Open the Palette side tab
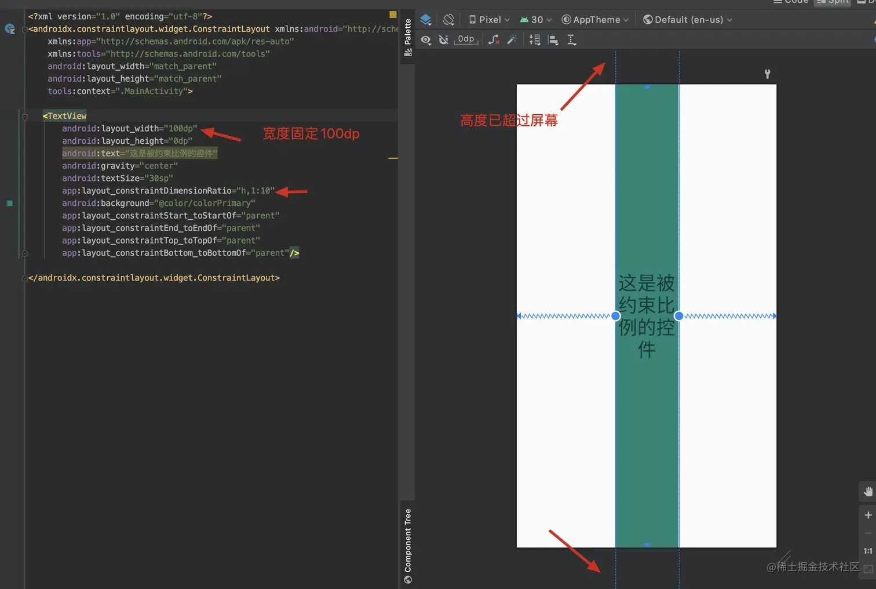Screen dimensions: 876x589 (x=408, y=37)
